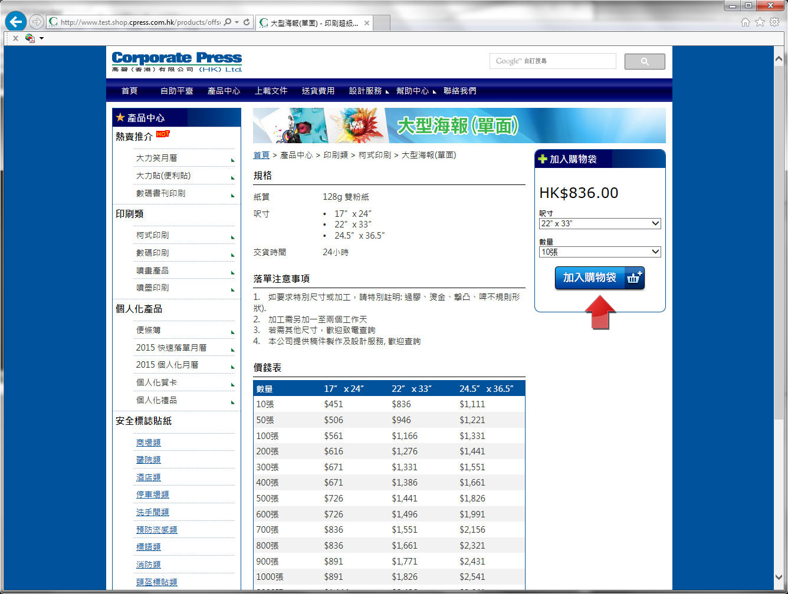Click the 停車場類 sidebar link
The image size is (788, 594).
click(x=152, y=494)
